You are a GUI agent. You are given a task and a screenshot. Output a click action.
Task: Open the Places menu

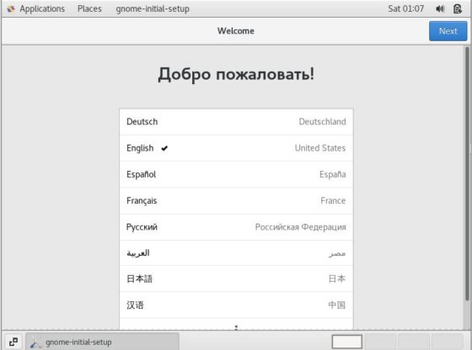pos(89,8)
